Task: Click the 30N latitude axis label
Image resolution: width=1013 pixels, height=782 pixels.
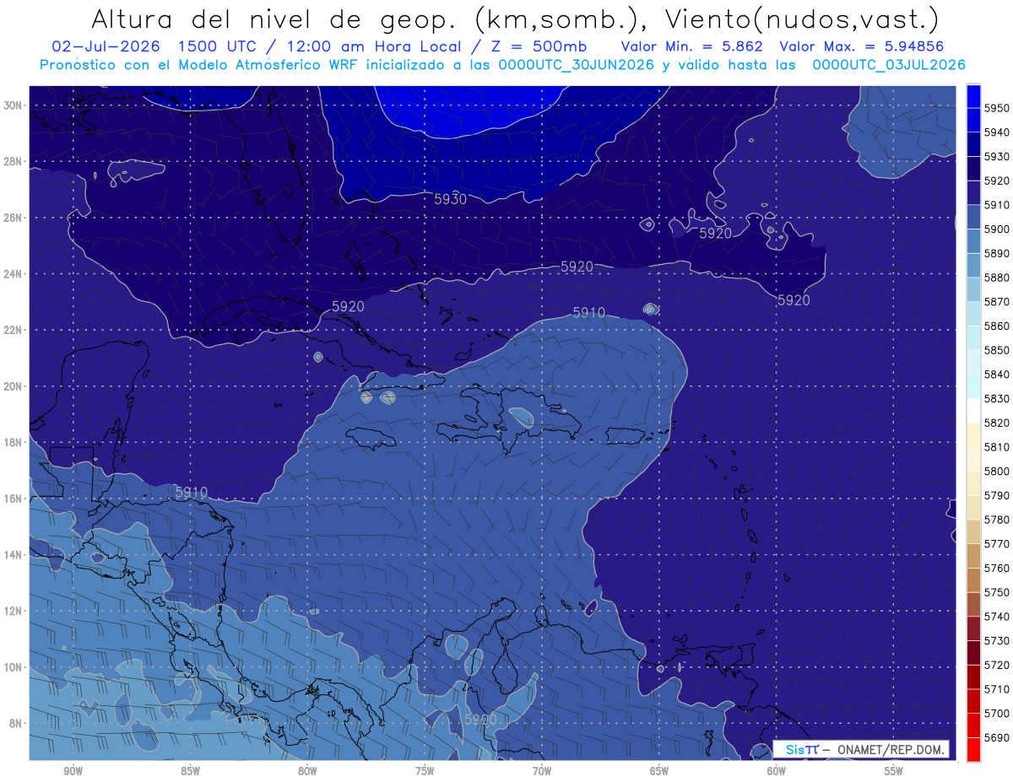Action: pos(14,105)
